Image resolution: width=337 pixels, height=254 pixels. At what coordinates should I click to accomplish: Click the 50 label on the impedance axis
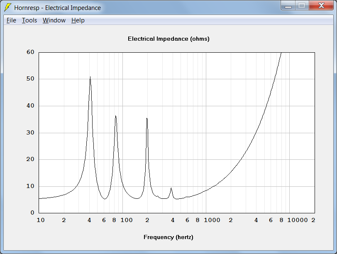pyautogui.click(x=30, y=79)
